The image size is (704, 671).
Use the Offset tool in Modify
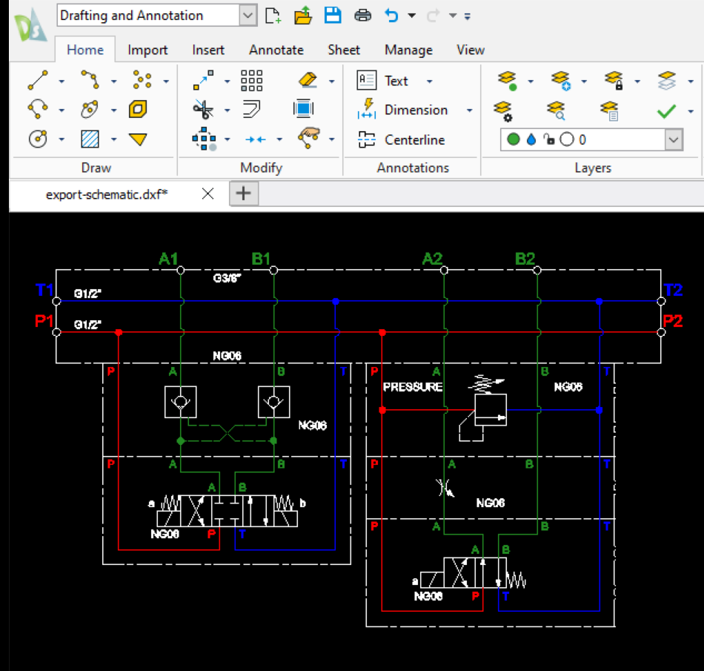click(x=252, y=110)
